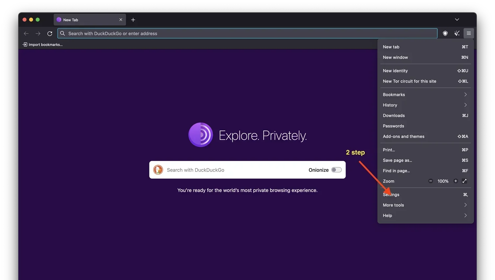
Task: Open a new tab with the plus icon
Action: pos(133,20)
